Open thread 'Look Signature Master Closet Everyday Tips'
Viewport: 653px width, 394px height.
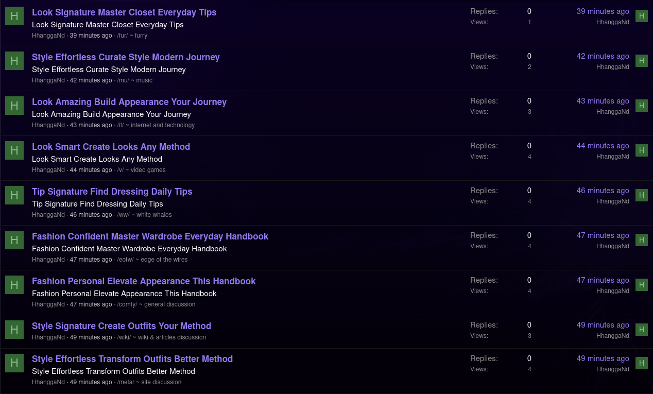tap(124, 12)
